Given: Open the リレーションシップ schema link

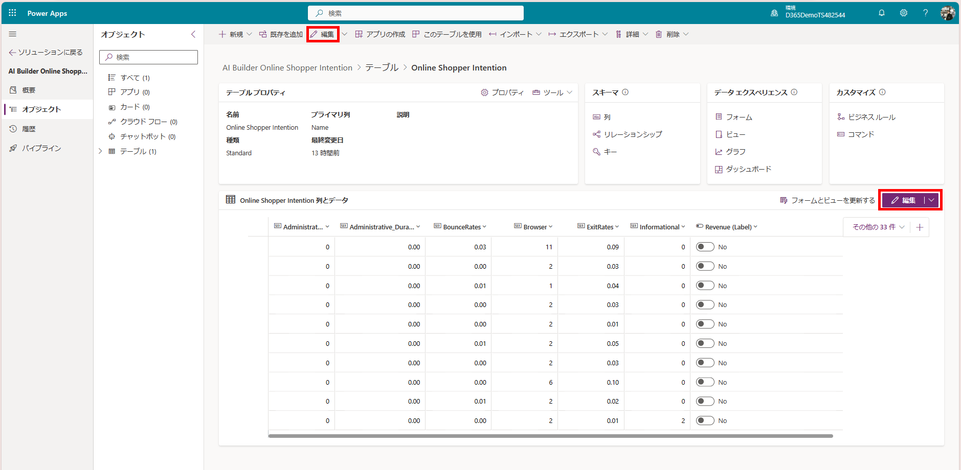Looking at the screenshot, I should click(628, 134).
